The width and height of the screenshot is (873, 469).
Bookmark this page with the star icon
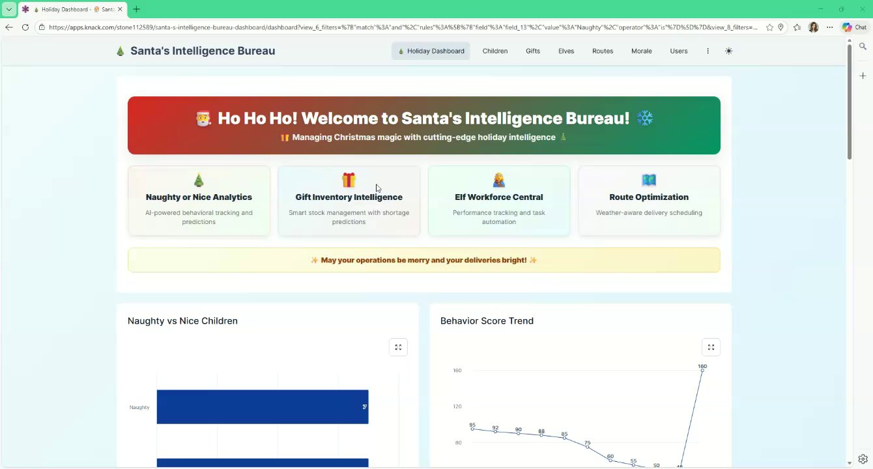point(769,27)
